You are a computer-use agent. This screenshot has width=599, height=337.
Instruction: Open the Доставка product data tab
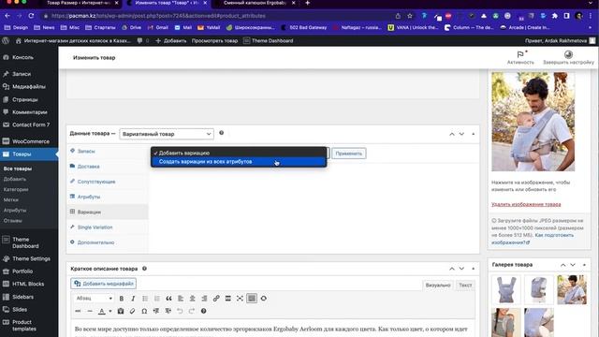pos(88,167)
